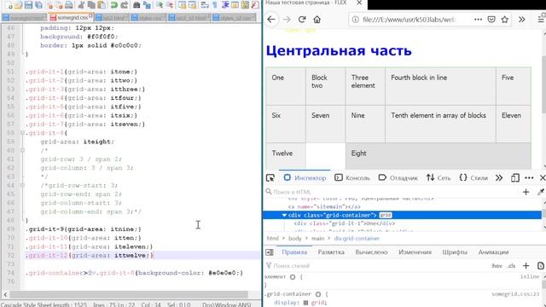Screen dimensions: 546x307
Task: Click the green Undo arrow icon
Action: (x=113, y=5)
